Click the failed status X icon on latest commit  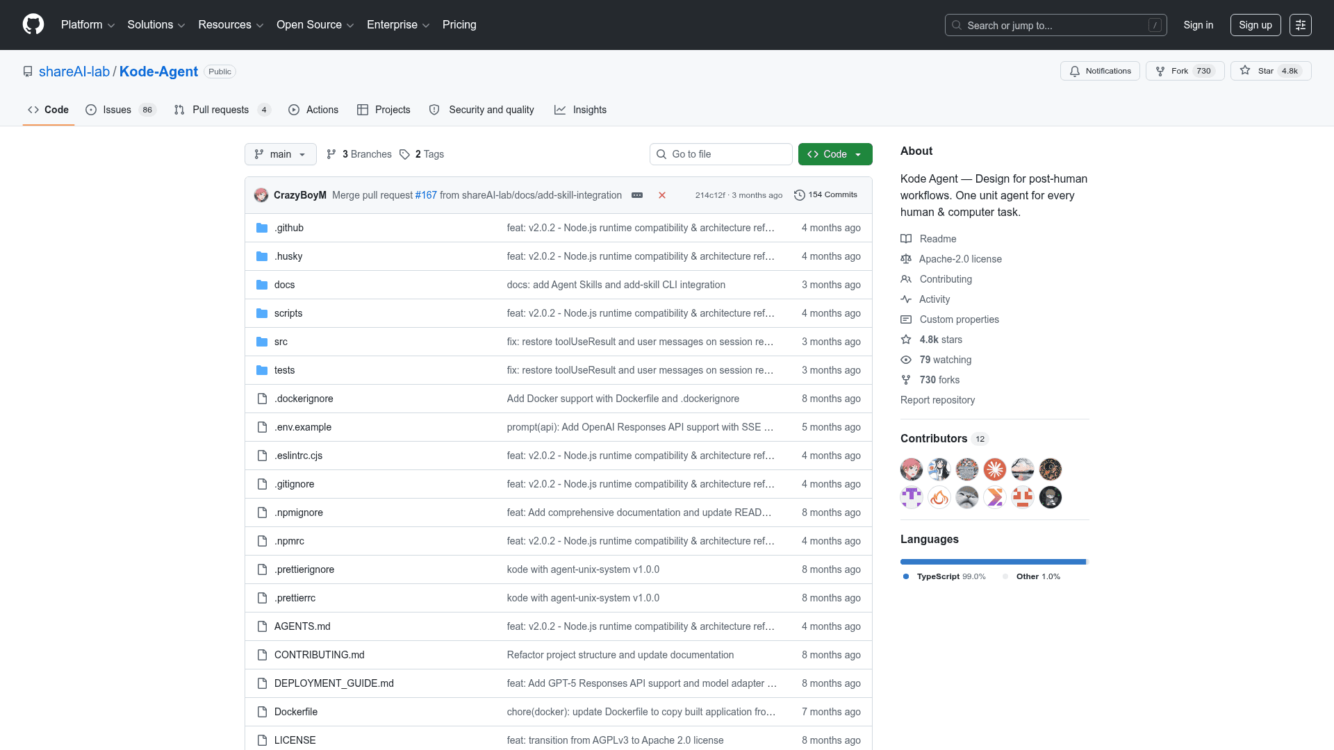tap(662, 195)
